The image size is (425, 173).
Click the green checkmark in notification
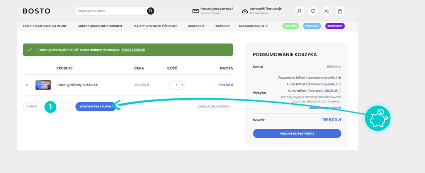coord(30,50)
